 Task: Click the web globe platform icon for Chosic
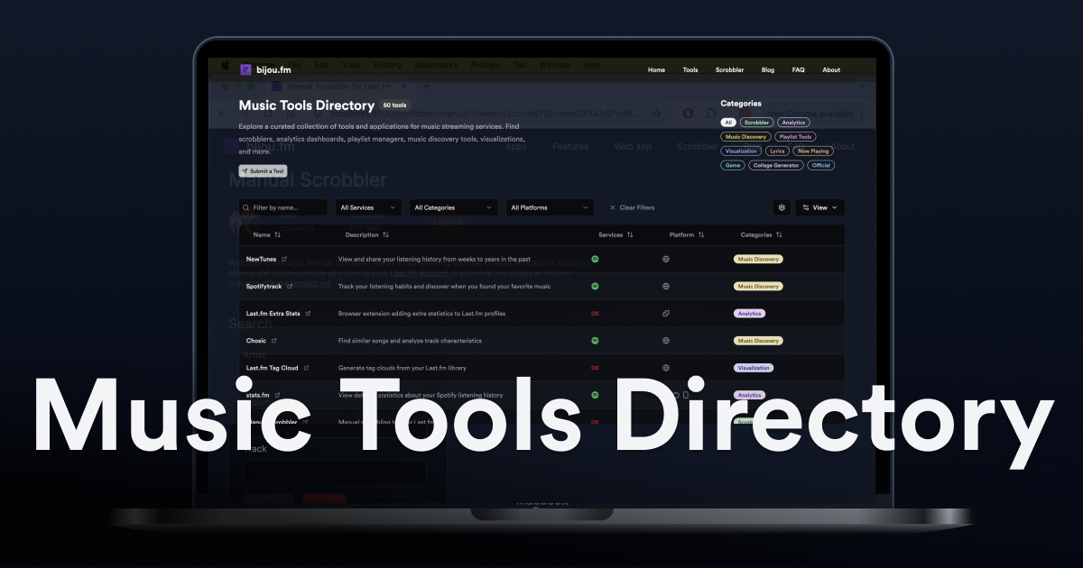tap(665, 341)
